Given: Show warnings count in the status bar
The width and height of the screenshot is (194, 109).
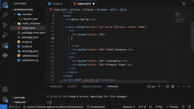Looking at the screenshot, I should coord(18,107).
